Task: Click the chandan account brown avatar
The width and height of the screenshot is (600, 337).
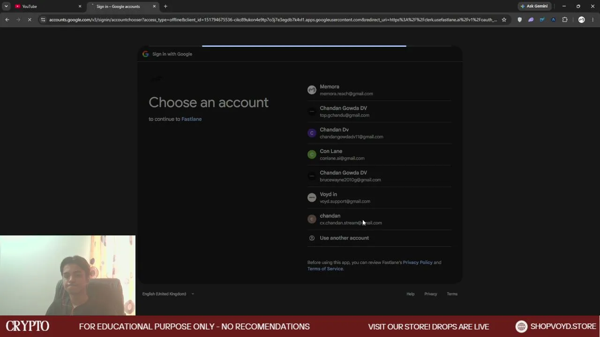Action: pyautogui.click(x=312, y=219)
